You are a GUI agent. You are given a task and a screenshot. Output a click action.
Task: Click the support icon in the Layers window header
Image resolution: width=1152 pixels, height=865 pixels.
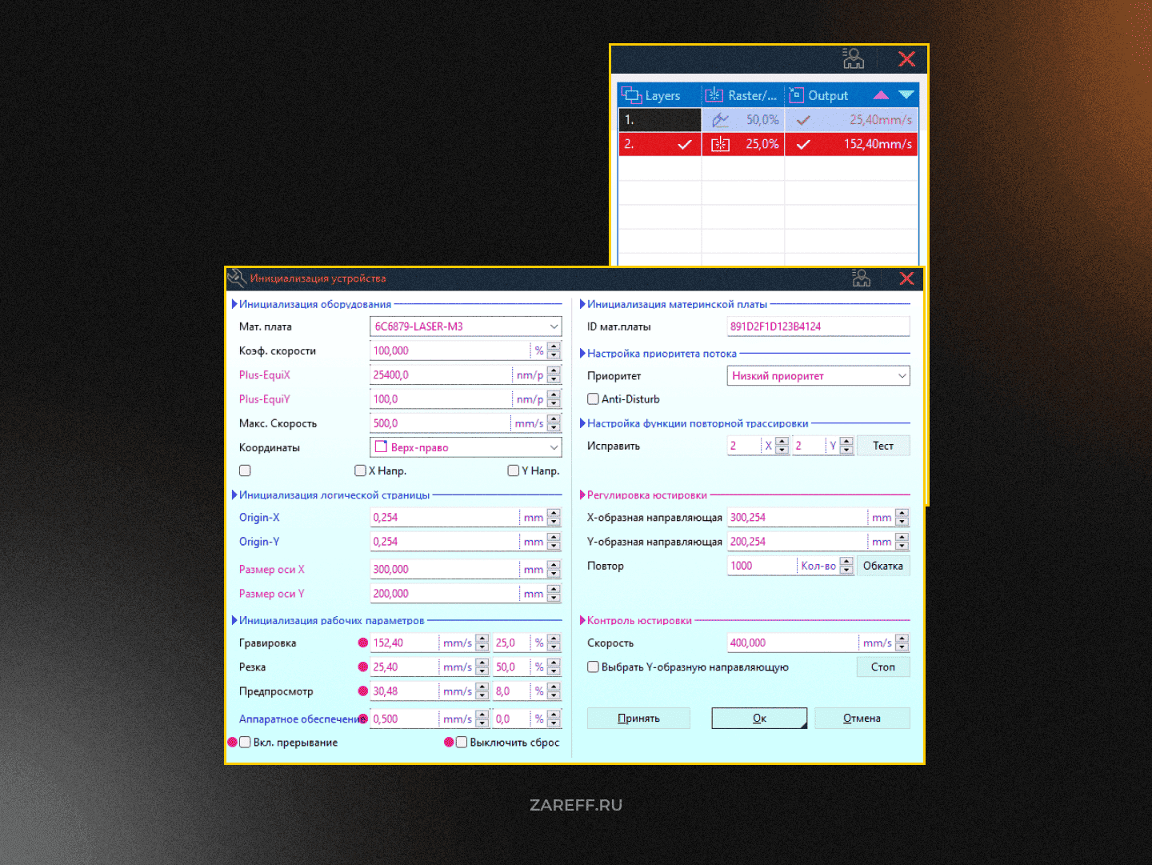854,58
